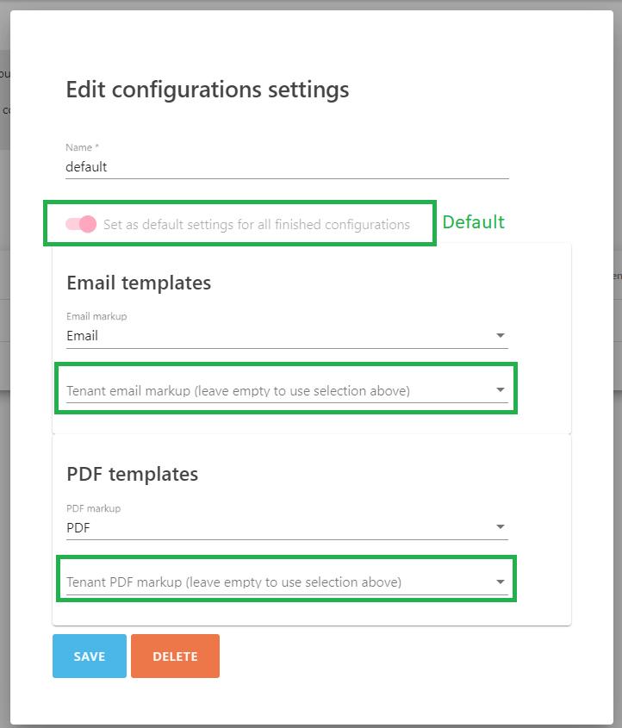Expand the Email markup dropdown arrow

pos(501,336)
